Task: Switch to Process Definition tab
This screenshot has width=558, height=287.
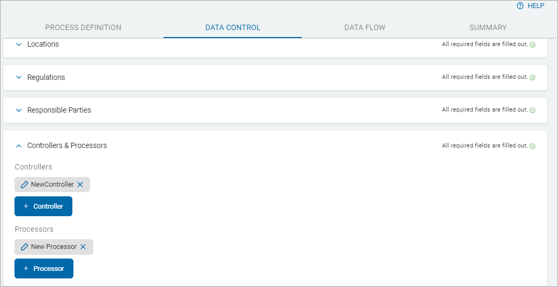Action: 83,27
